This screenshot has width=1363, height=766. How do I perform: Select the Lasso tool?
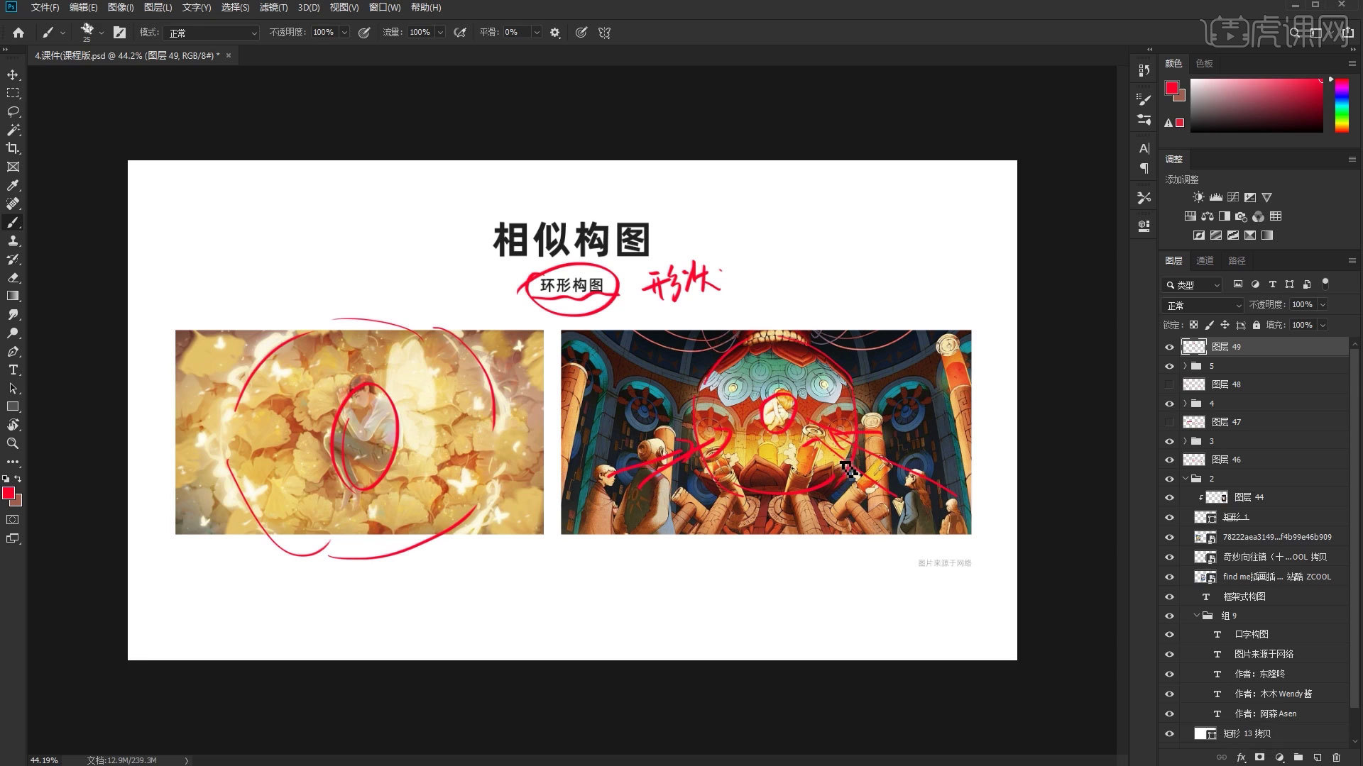(x=12, y=111)
